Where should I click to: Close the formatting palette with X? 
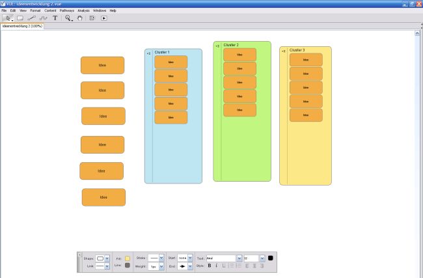click(79, 255)
